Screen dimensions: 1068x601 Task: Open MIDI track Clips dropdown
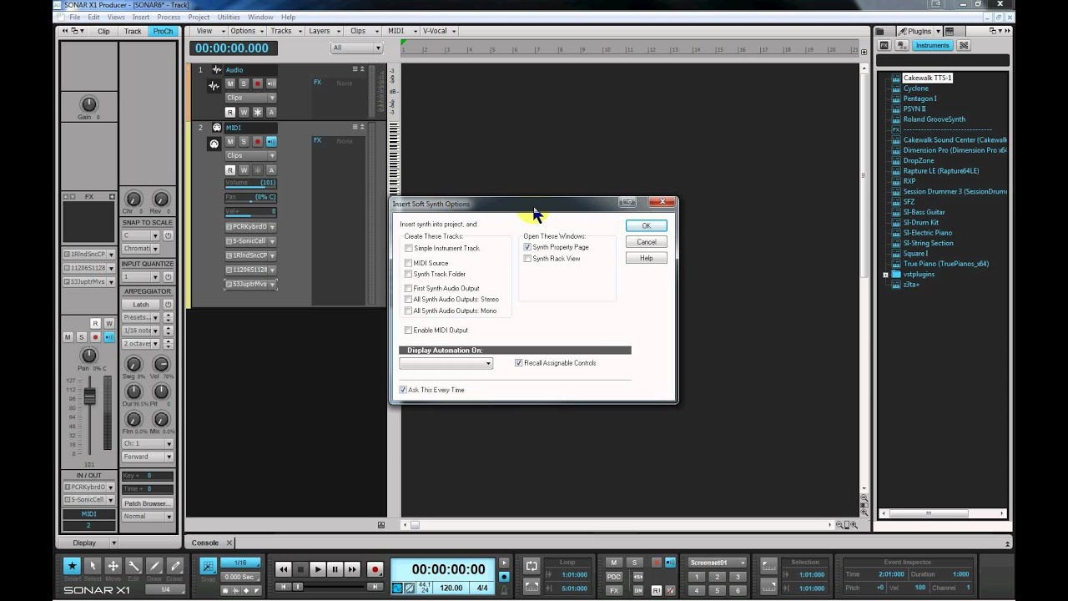click(x=250, y=155)
